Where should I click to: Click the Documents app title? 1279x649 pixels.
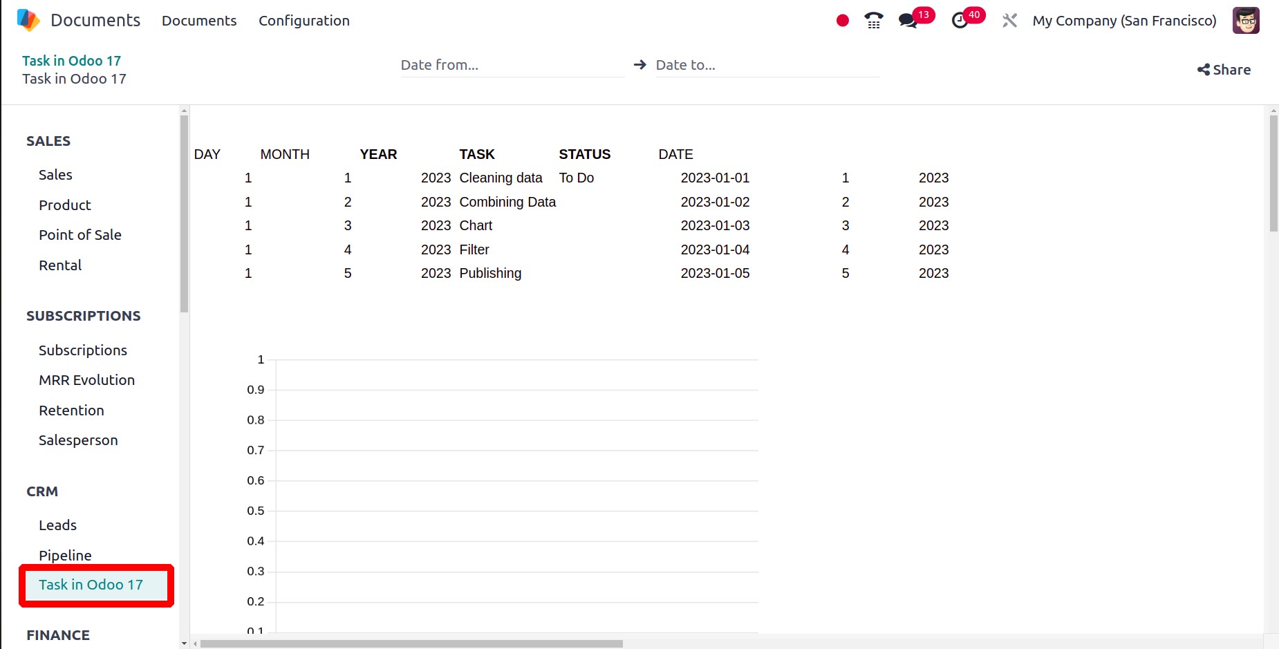(x=95, y=20)
